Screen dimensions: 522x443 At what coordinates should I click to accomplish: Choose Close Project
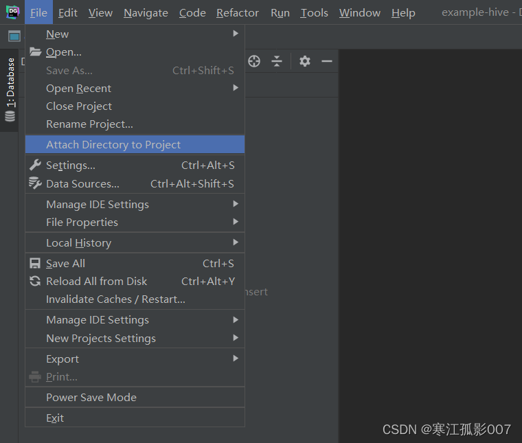tap(135, 106)
